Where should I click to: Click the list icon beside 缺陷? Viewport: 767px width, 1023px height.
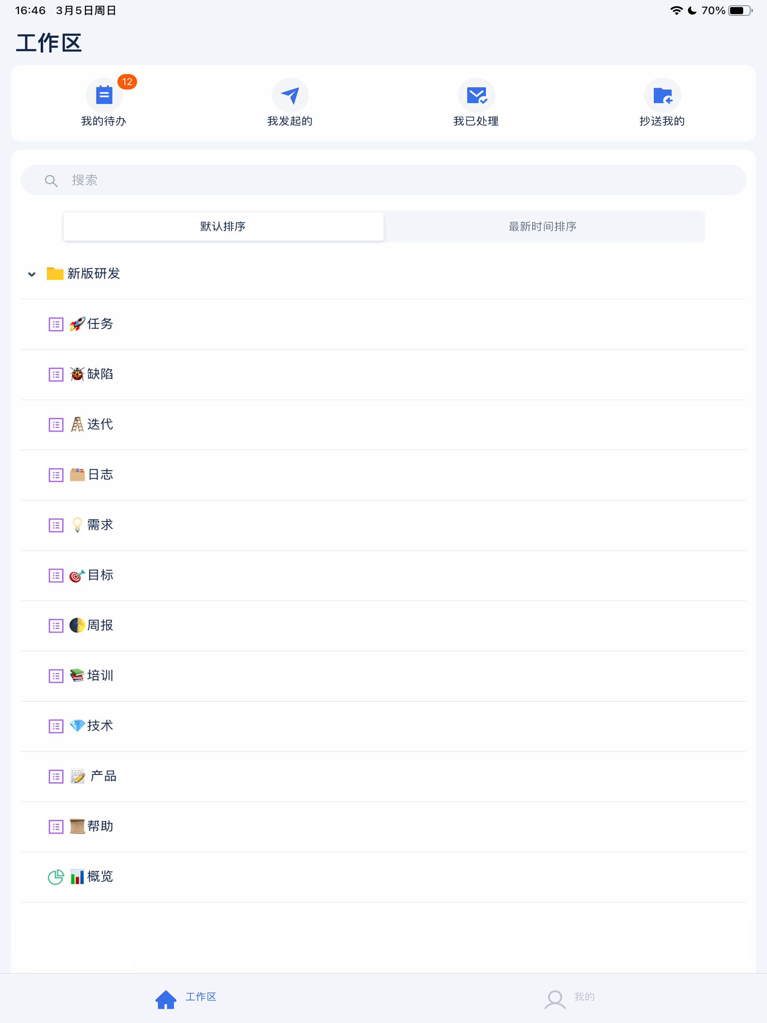(56, 374)
